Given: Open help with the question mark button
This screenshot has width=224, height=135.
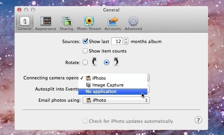Looking at the screenshot, I should pos(198,120).
